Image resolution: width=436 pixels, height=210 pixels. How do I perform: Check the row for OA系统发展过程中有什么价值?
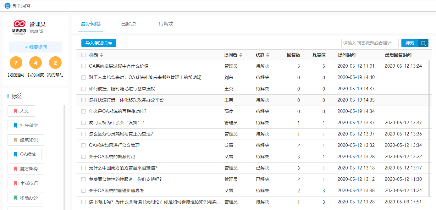[83, 66]
